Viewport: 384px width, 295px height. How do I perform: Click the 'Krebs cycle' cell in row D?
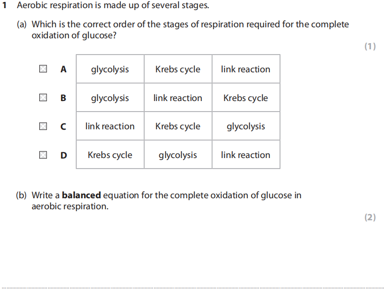pyautogui.click(x=110, y=155)
